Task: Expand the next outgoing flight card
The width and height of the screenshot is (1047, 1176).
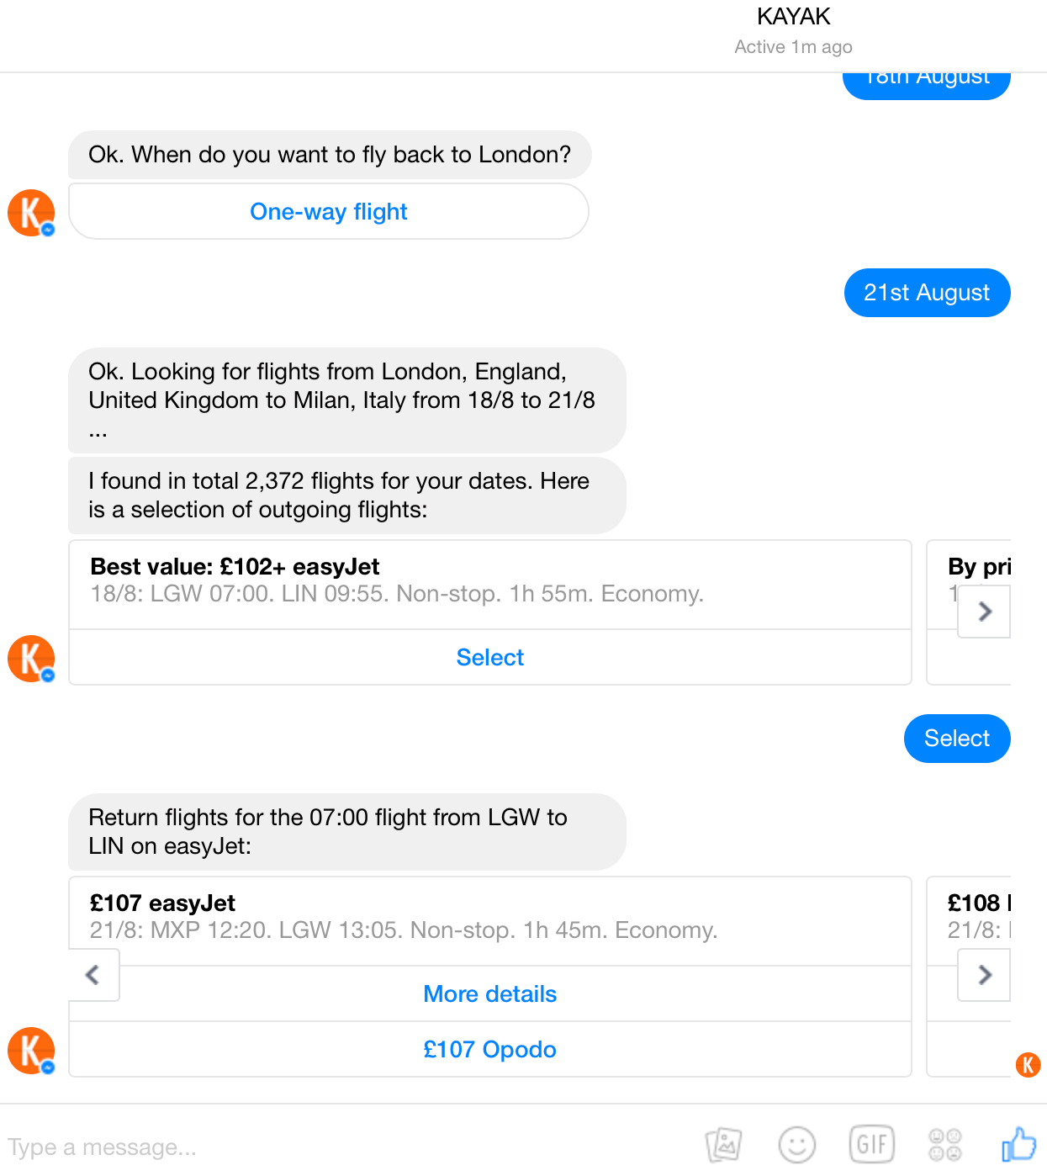Action: [x=983, y=612]
